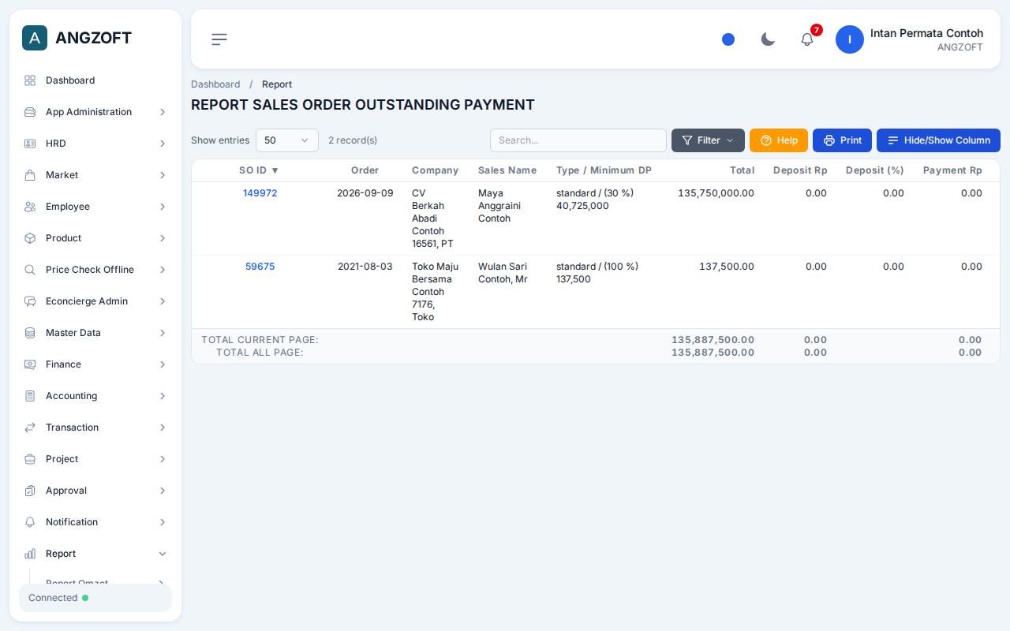Expand the Finance menu chevron

tap(163, 364)
